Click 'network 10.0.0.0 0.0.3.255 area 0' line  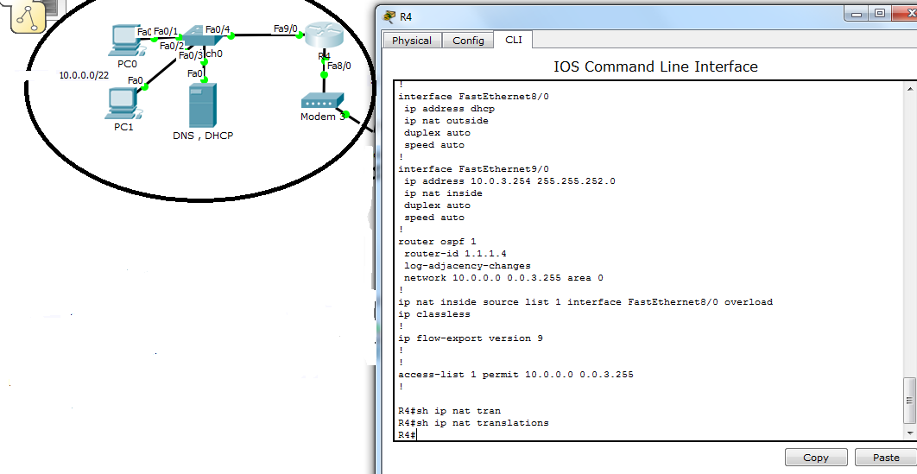(503, 278)
